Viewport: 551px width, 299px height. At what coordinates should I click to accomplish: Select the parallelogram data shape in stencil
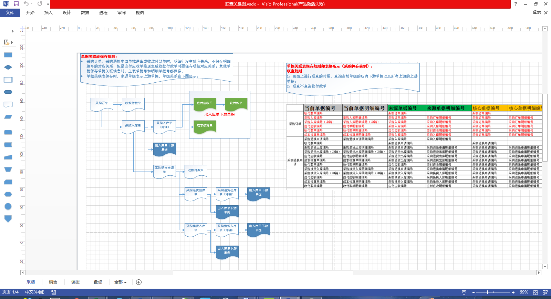point(8,117)
